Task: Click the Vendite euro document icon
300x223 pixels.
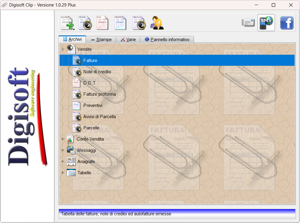Action: tap(71, 49)
